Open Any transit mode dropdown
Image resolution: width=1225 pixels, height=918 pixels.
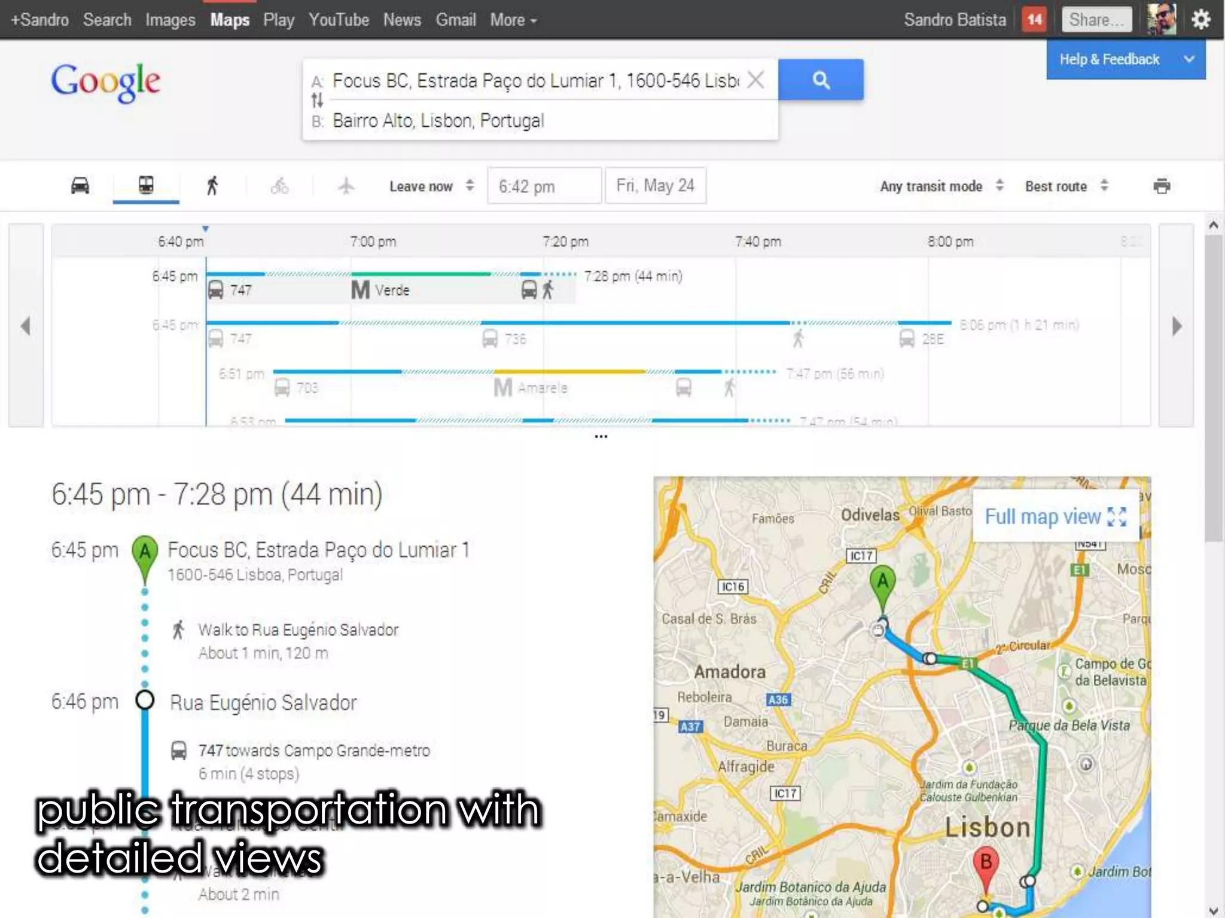(941, 186)
